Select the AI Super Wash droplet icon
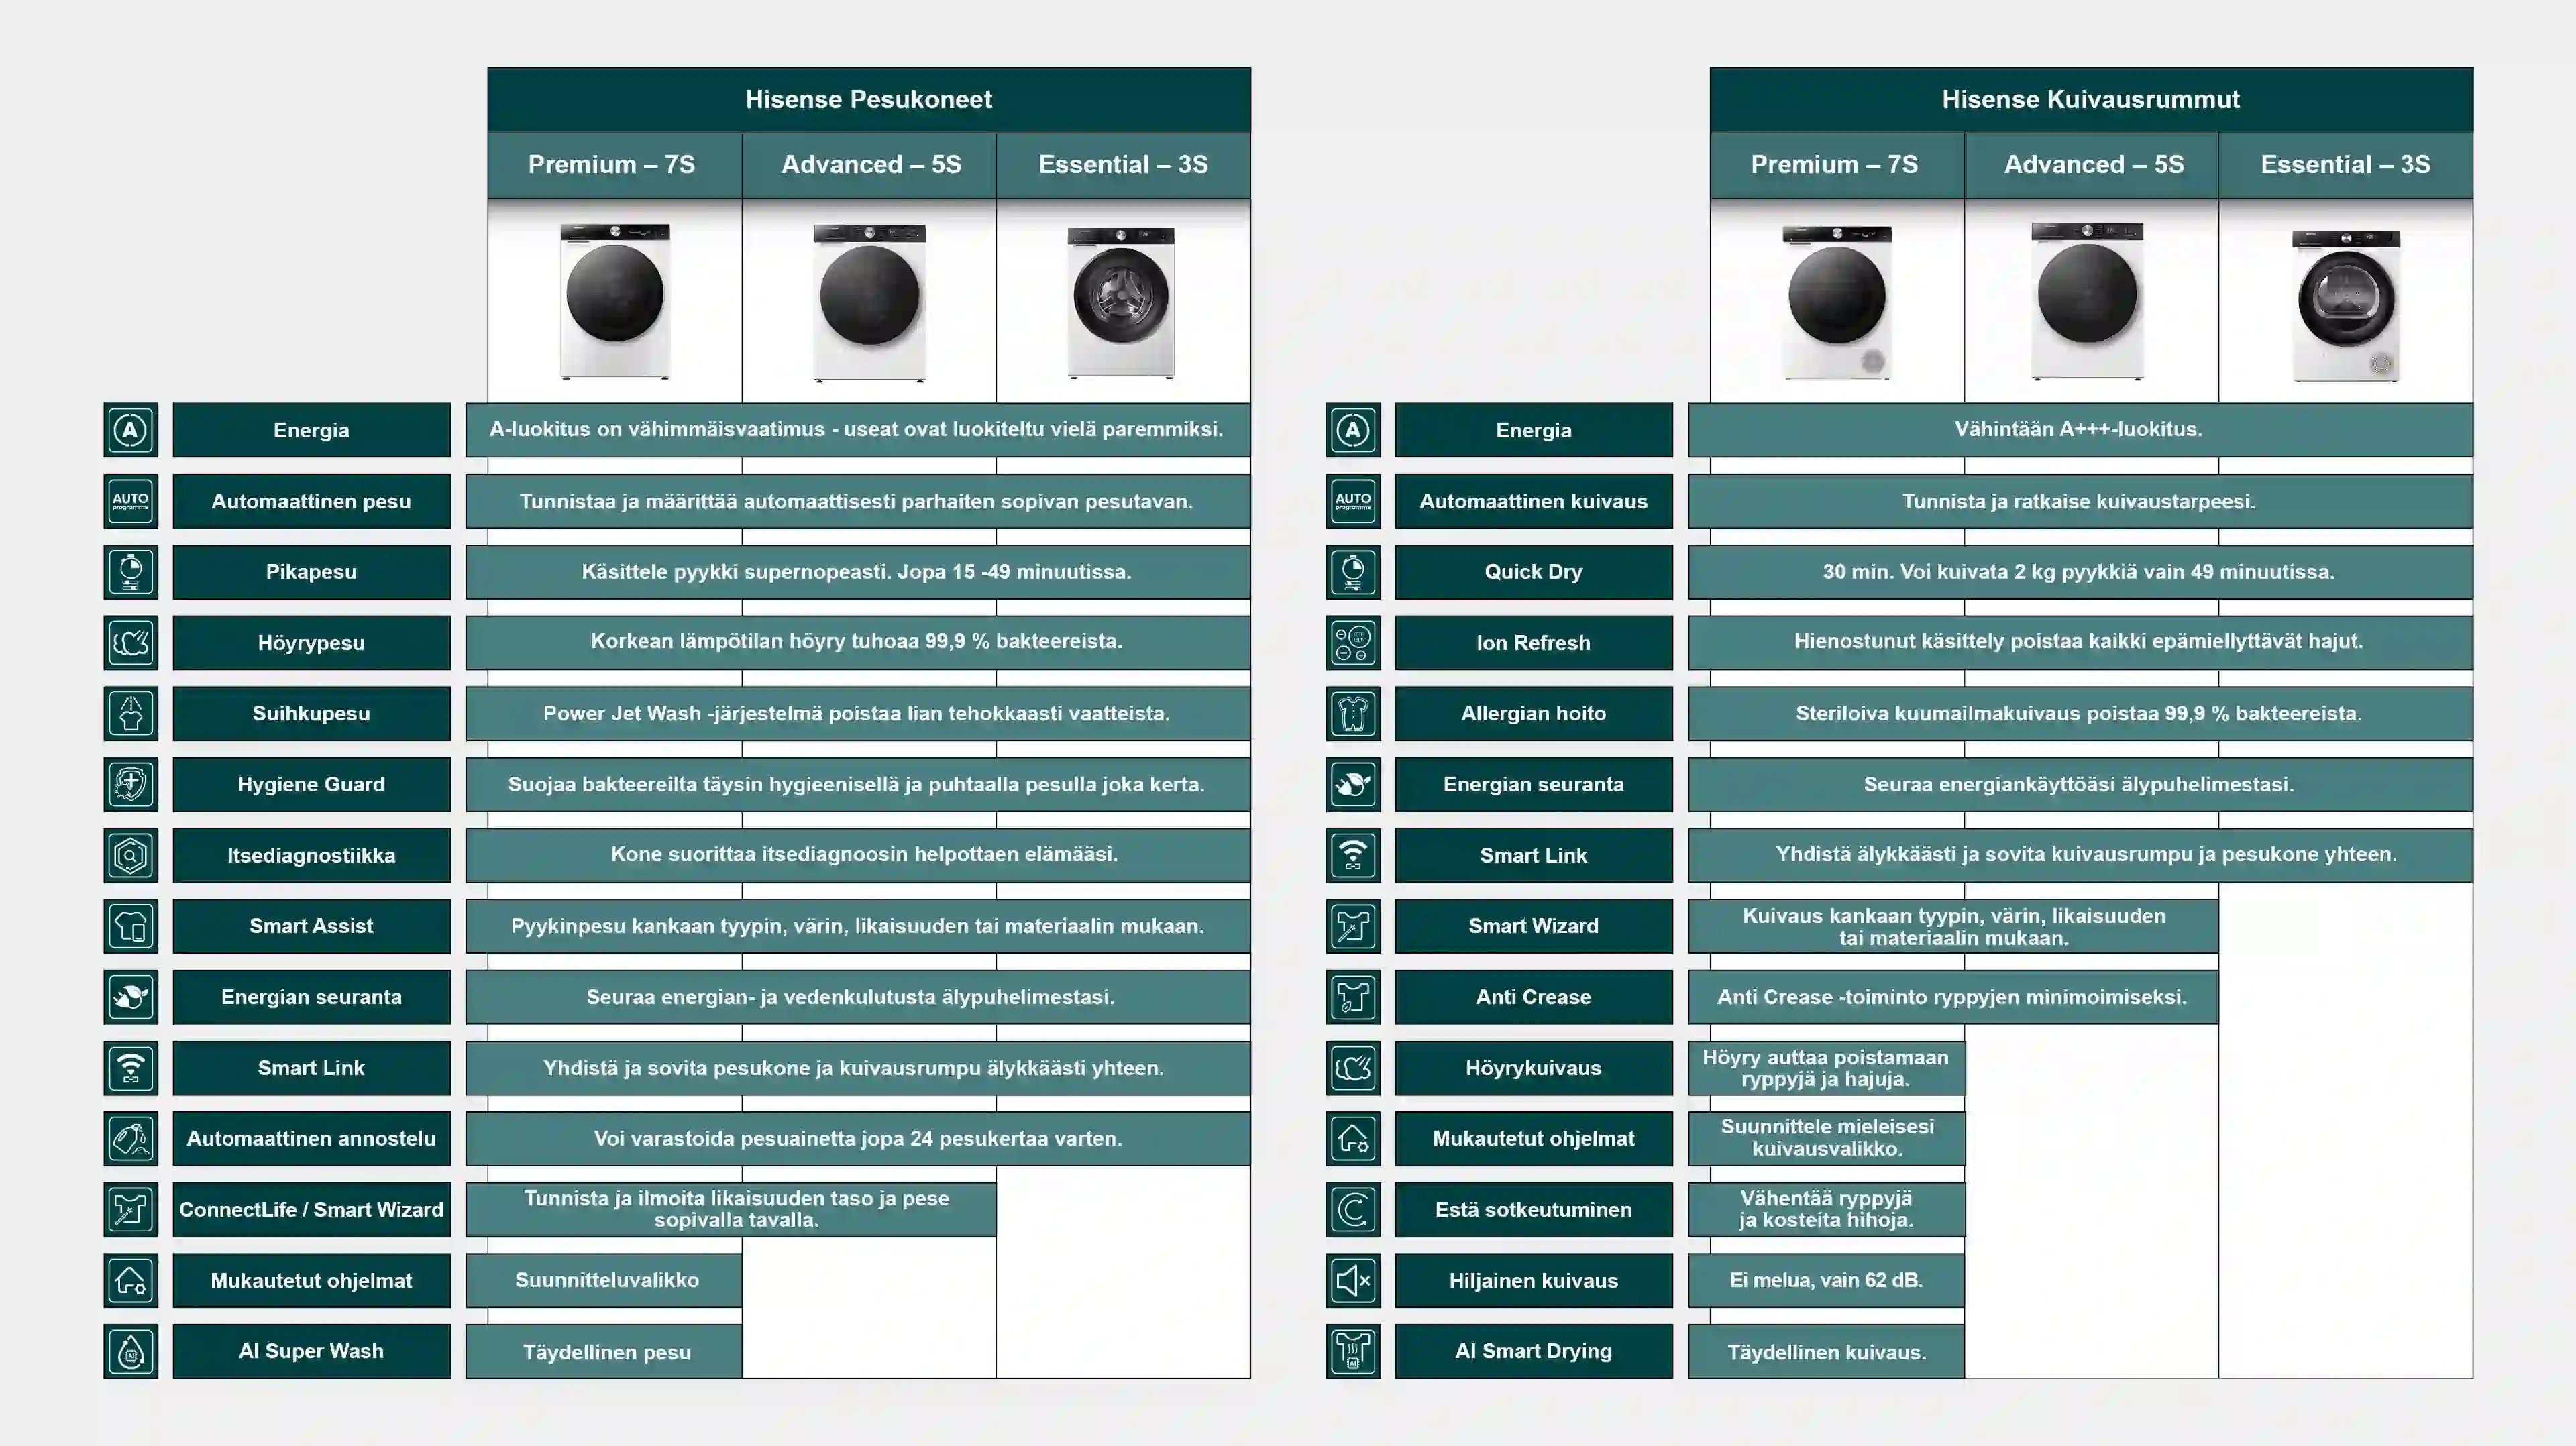 click(x=131, y=1351)
